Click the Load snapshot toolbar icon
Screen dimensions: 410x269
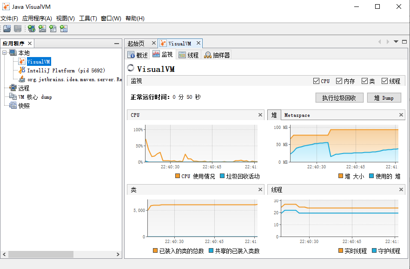(7, 28)
